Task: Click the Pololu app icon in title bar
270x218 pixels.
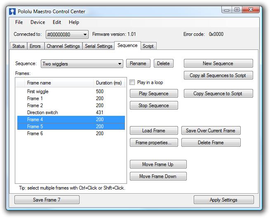Action: (13, 12)
